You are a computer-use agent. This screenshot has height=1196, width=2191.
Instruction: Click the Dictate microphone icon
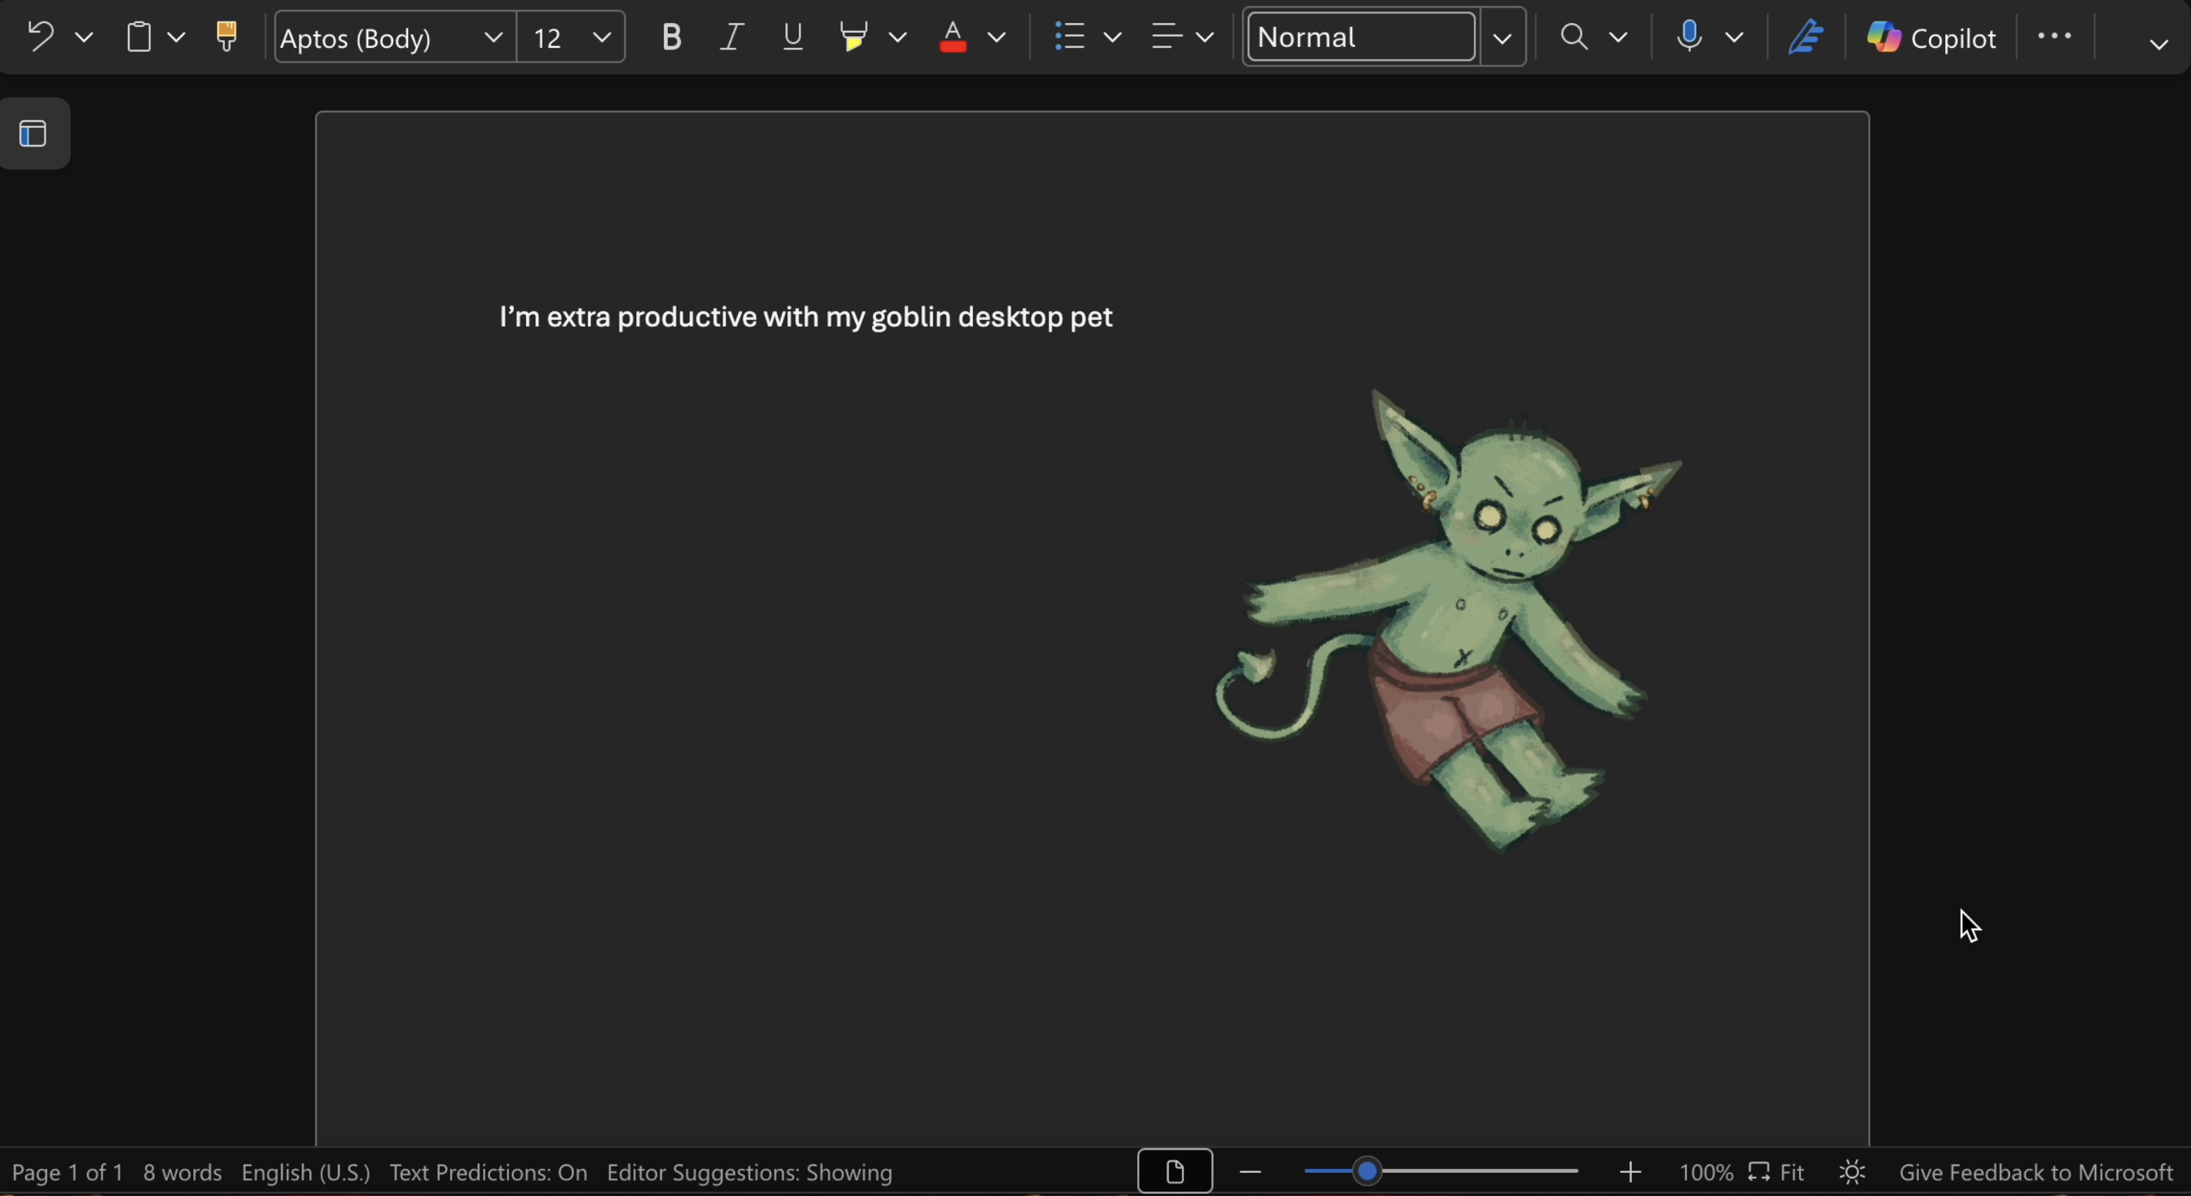(1689, 36)
